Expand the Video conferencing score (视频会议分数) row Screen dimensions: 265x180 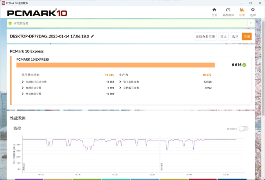pyautogui.click(x=23, y=88)
